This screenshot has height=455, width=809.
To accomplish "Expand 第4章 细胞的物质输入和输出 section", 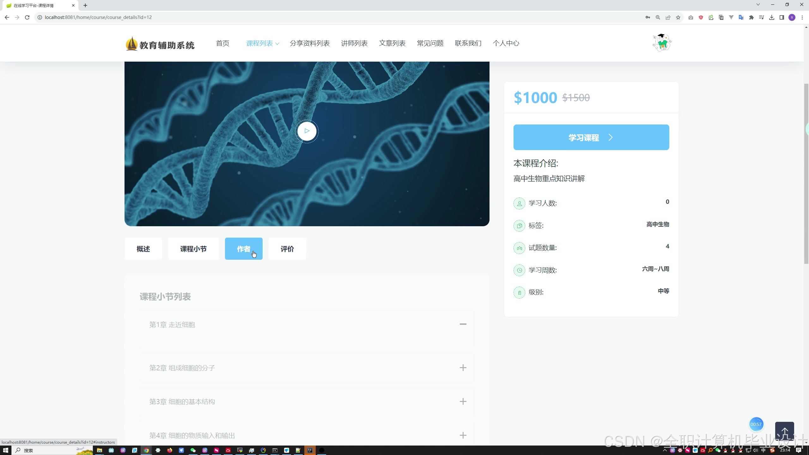I will pos(463,435).
